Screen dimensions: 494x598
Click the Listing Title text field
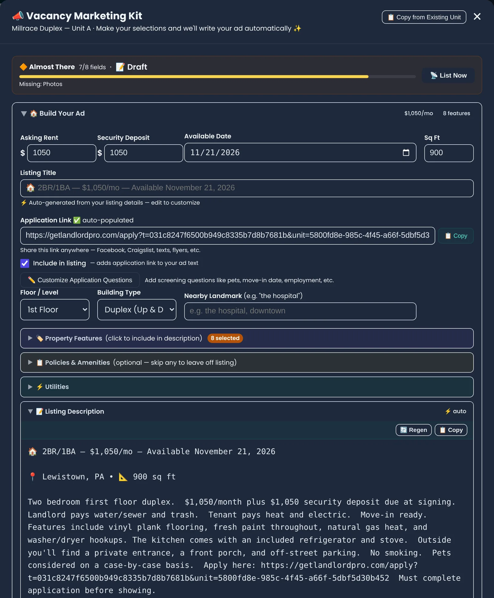click(x=247, y=188)
